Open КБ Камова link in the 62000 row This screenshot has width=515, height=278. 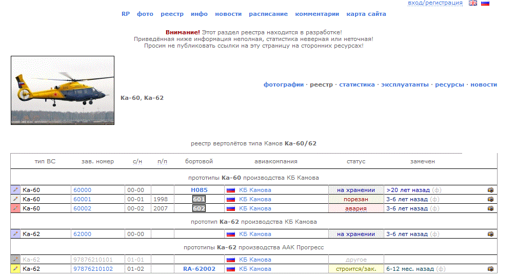click(x=255, y=234)
